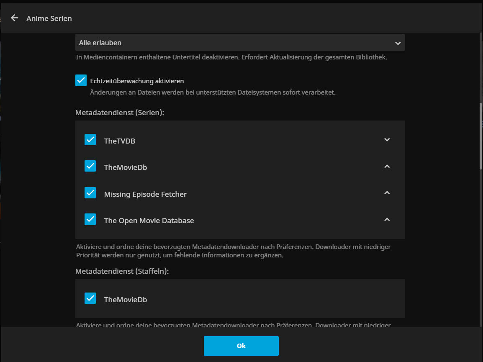The width and height of the screenshot is (483, 362).
Task: Select the Missing Episode Fetcher label
Action: (x=145, y=194)
